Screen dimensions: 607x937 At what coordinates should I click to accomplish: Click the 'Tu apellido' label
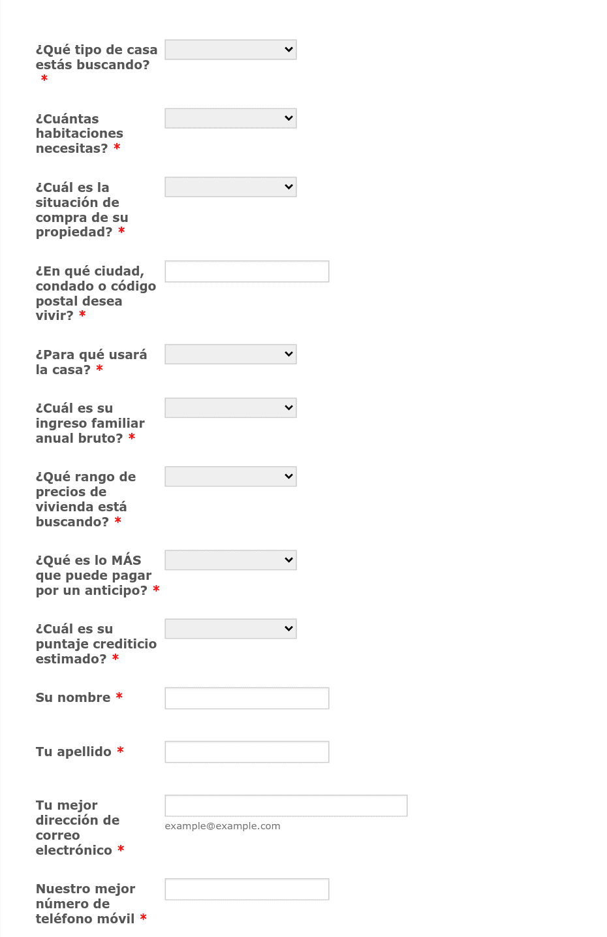coord(74,752)
